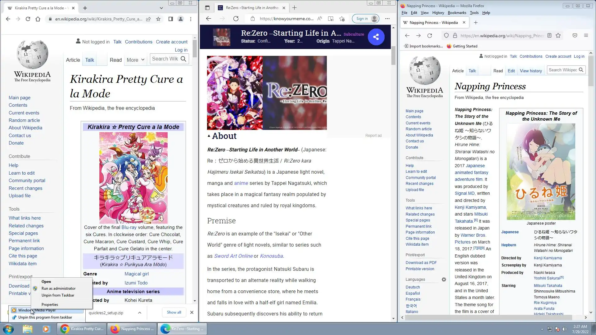Click the Languages settings gear icon

(444, 279)
